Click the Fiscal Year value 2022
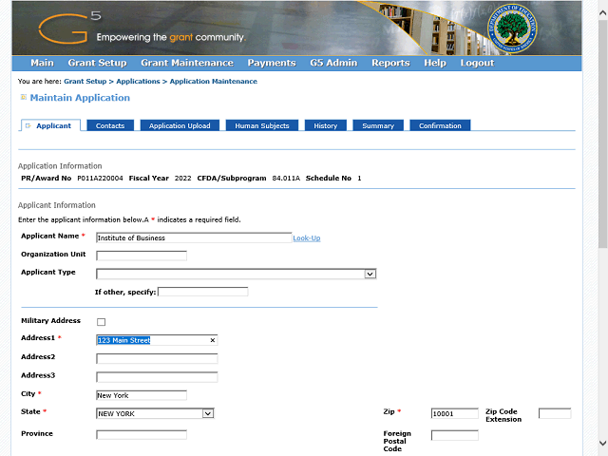Screen dimensions: 608x456 183,179
